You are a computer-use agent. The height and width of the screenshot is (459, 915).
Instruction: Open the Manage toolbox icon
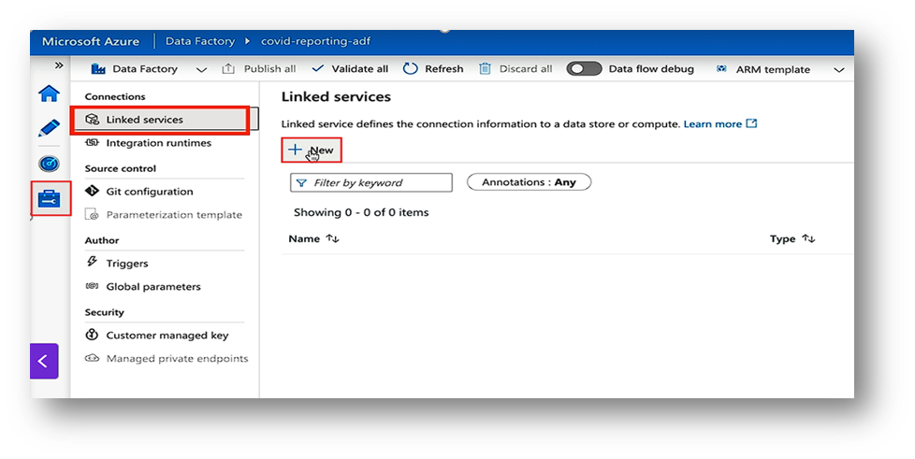(48, 198)
